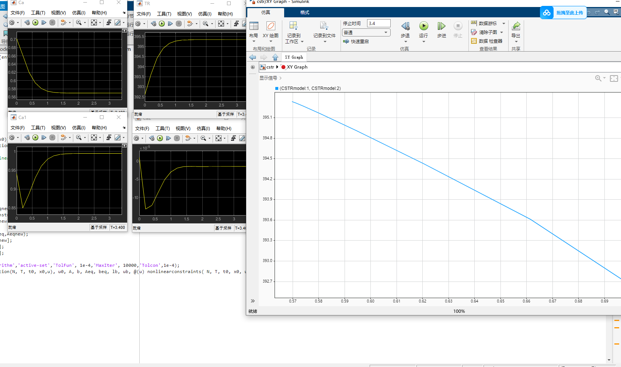Screen dimensions: 621x367
Task: Open 文件(F) menu in the Ca1 window
Action: pos(17,128)
